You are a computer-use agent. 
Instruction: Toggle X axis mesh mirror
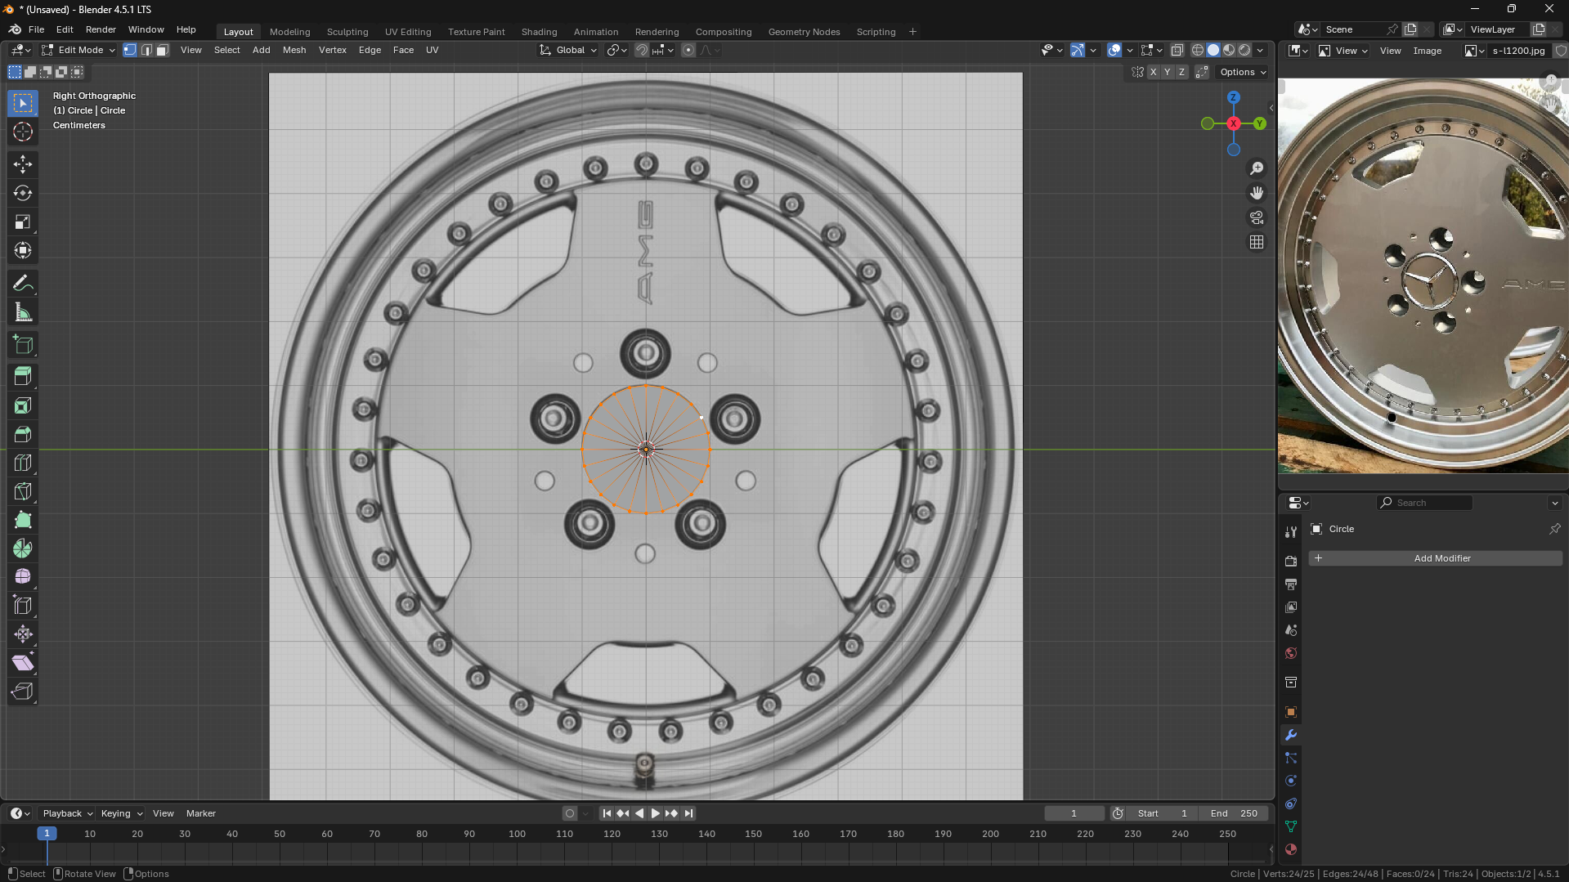point(1153,72)
